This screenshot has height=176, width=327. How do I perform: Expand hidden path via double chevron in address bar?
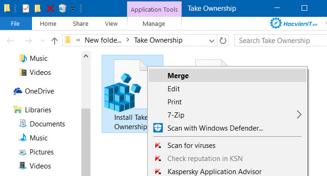point(78,40)
